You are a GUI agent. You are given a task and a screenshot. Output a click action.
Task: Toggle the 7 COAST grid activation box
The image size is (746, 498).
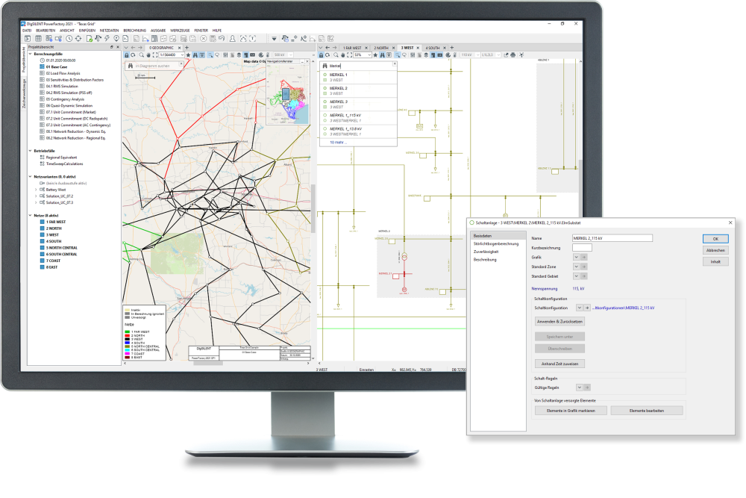pos(42,261)
